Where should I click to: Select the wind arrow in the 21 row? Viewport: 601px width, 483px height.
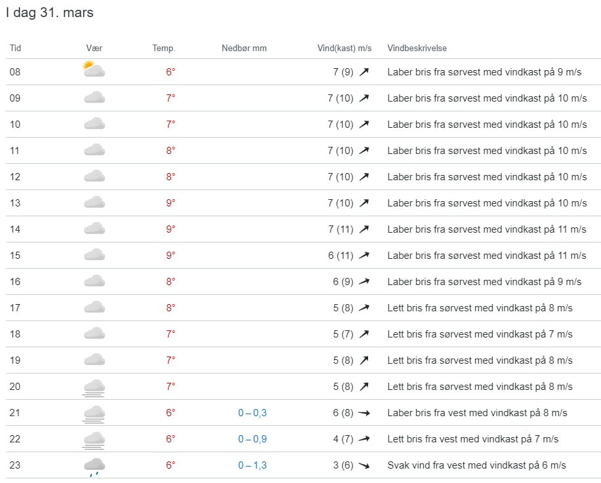pos(364,413)
